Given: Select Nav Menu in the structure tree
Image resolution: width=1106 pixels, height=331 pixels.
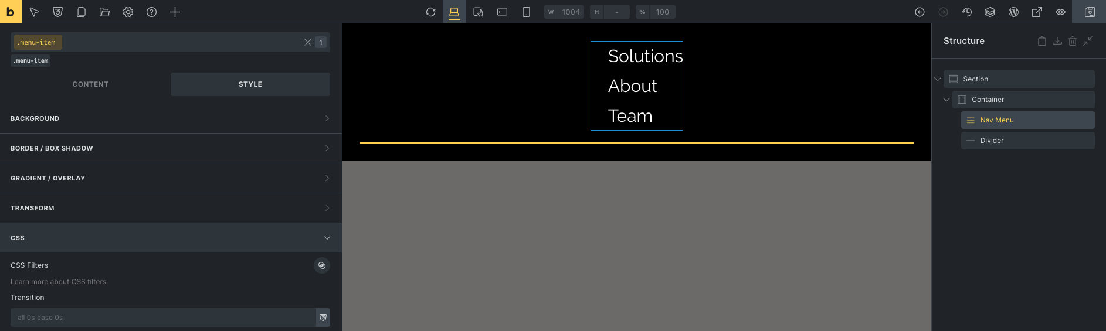Looking at the screenshot, I should point(1028,120).
